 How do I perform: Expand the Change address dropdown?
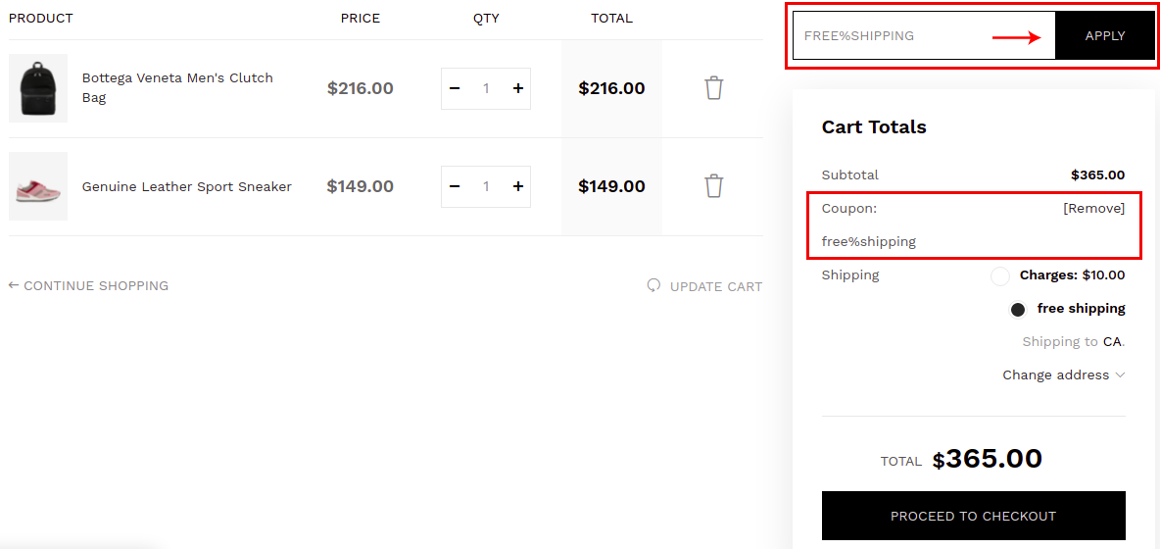point(1063,374)
